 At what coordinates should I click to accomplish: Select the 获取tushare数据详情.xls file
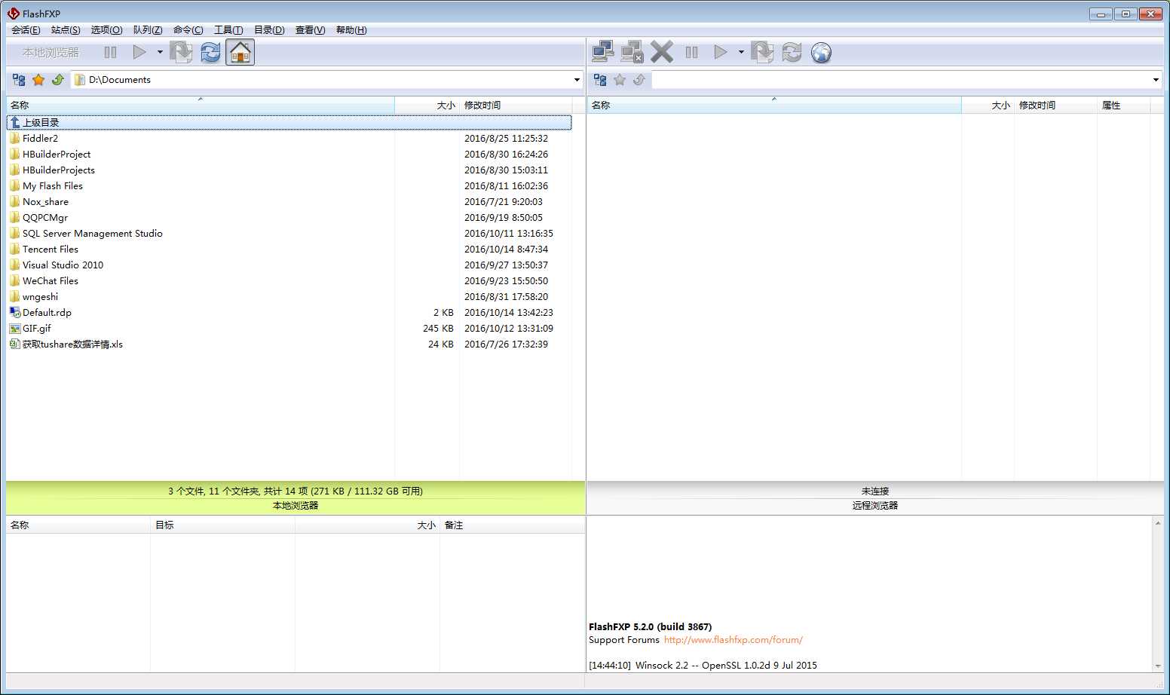[x=289, y=344]
